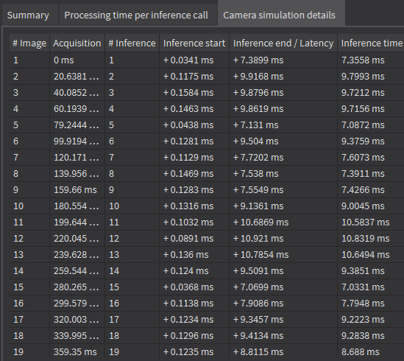
Task: Select acquisition cell '239.628 ...'
Action: (77, 255)
